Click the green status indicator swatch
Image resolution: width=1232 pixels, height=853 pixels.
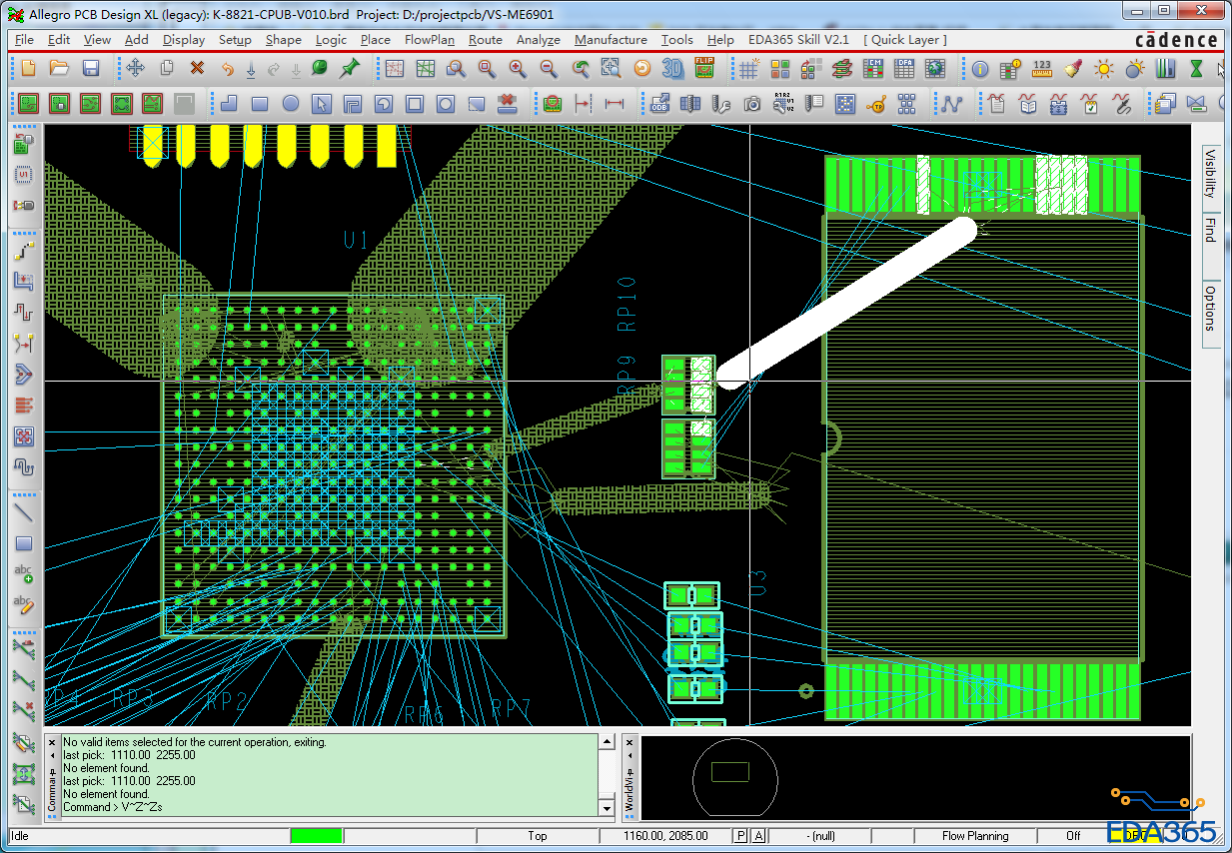coord(316,836)
